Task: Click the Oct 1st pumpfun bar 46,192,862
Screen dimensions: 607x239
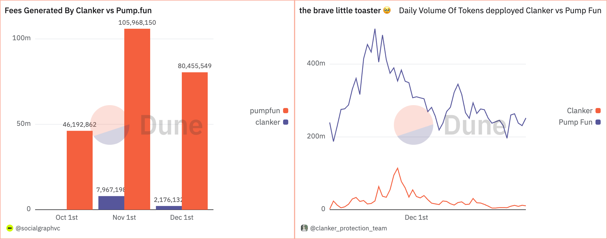Action: coord(80,170)
